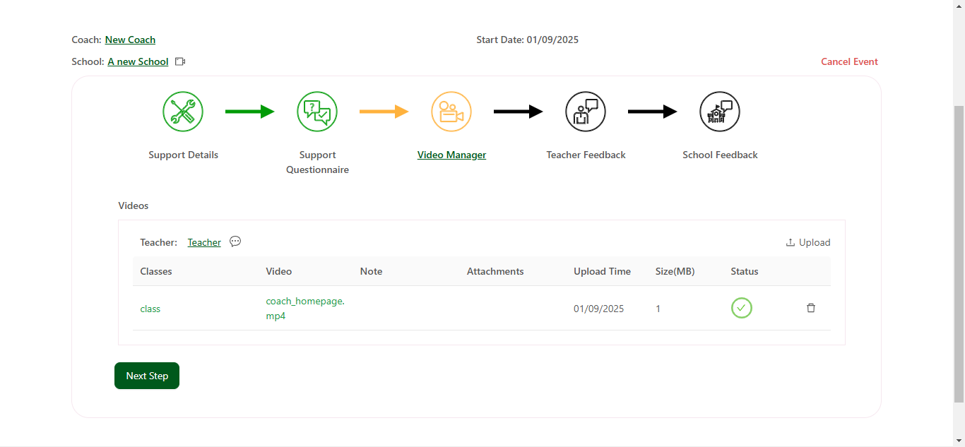Click the Start Date 01/09/2025 text
The height and width of the screenshot is (447, 965).
point(527,40)
